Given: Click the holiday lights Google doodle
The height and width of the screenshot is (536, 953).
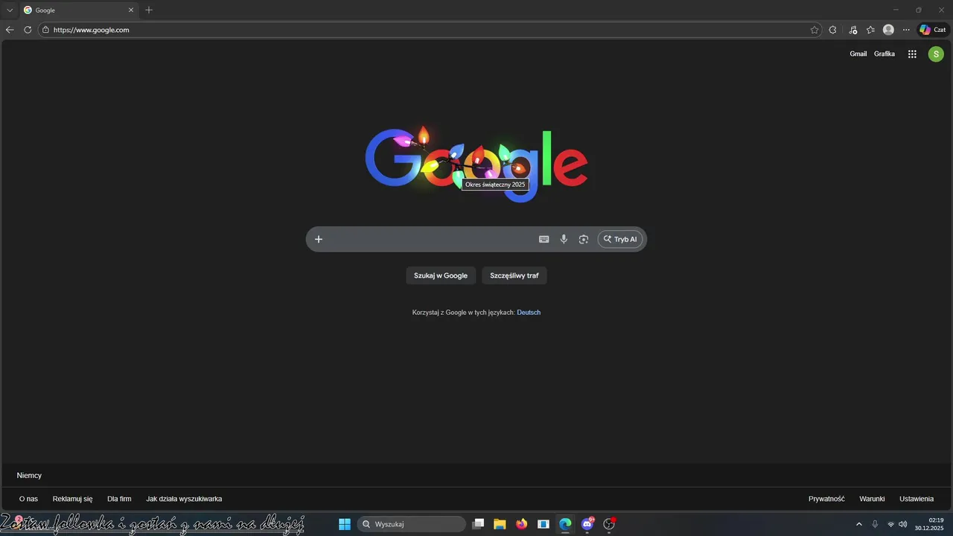Looking at the screenshot, I should point(476,164).
